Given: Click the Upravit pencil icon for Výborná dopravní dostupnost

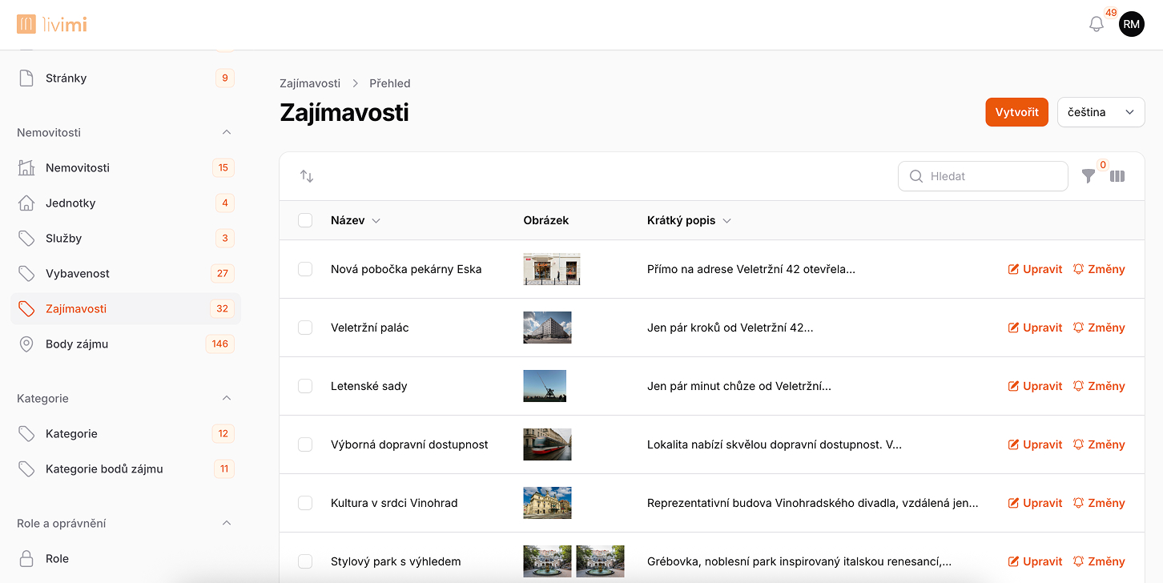Looking at the screenshot, I should point(1013,444).
